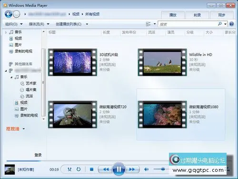Screen dimensions: 238x179
Task: Stop playback with the square button
Action: (91, 169)
